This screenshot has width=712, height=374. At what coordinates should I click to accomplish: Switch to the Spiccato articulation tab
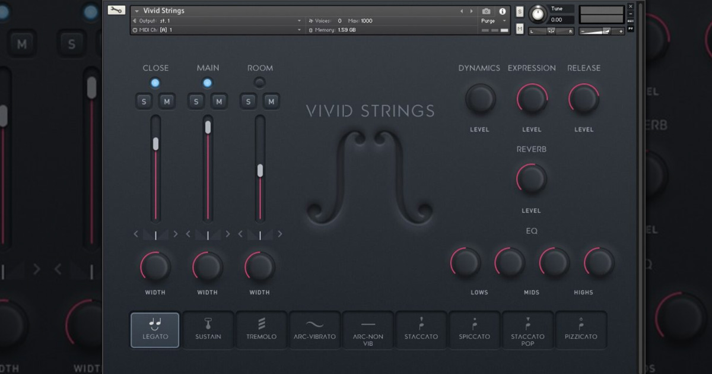(x=475, y=330)
